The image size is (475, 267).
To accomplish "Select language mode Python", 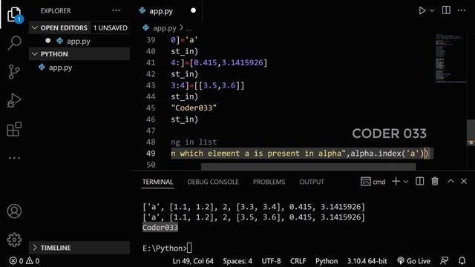I will pos(327,261).
